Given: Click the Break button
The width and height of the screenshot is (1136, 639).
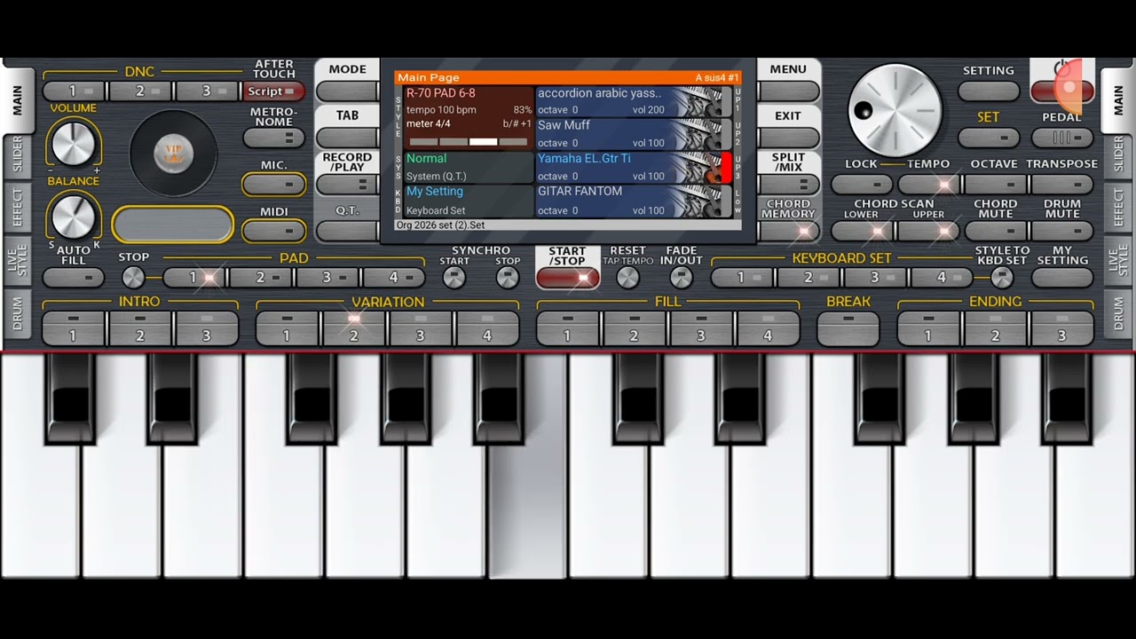Looking at the screenshot, I should coord(848,328).
